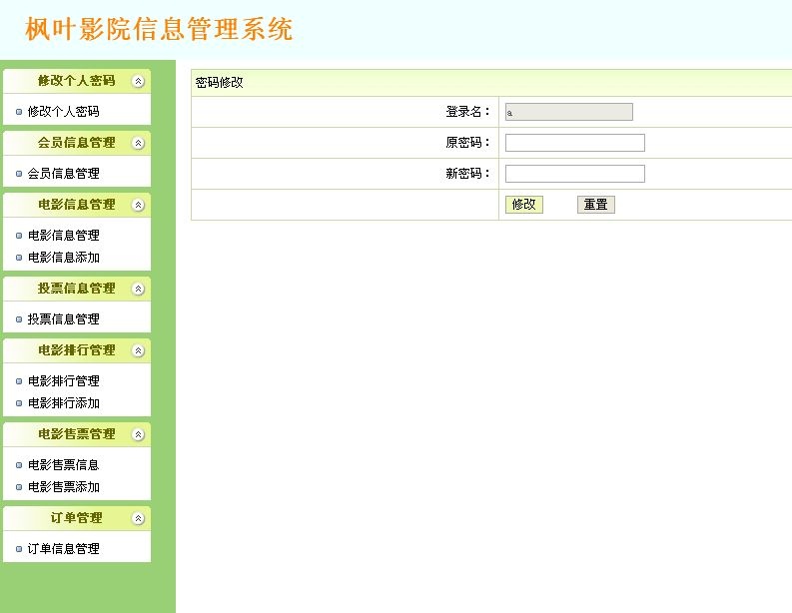Clear the form with 重置 button
The image size is (792, 613).
(x=596, y=205)
